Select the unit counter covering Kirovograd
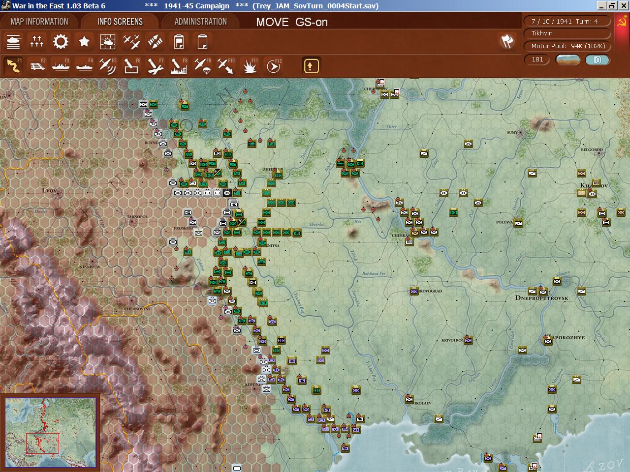Viewport: 630px width, 472px height. click(x=414, y=291)
